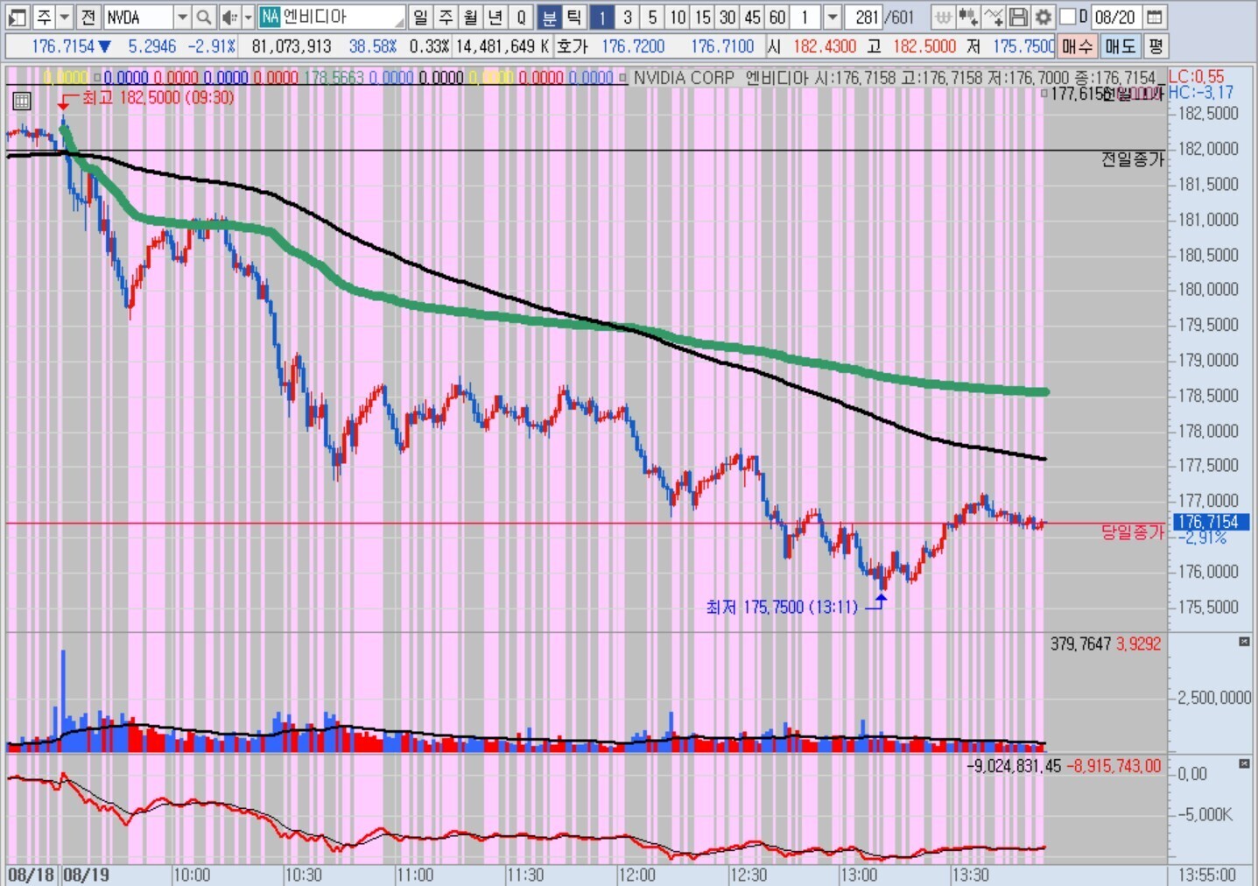Image resolution: width=1258 pixels, height=886 pixels.
Task: Select the tick (틱) chart period
Action: pyautogui.click(x=573, y=17)
